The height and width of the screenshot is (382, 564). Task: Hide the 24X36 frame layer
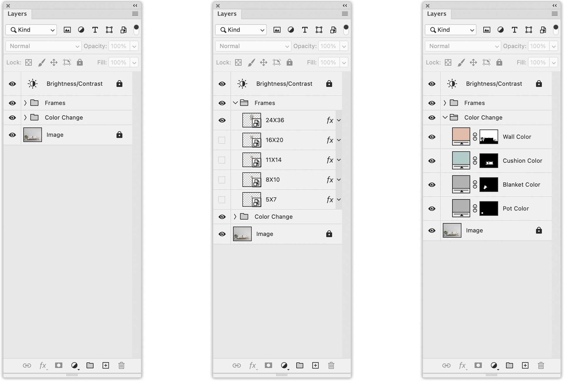(222, 120)
